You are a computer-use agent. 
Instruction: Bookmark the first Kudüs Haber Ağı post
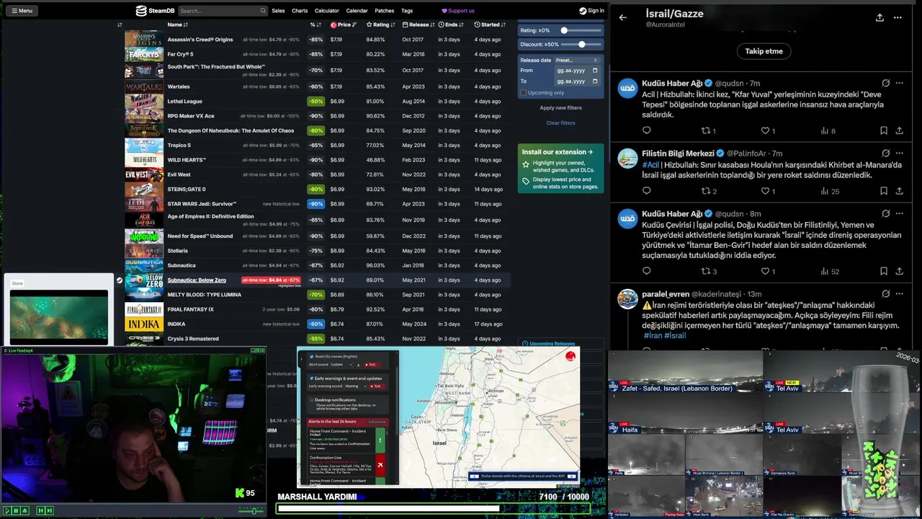pyautogui.click(x=883, y=130)
